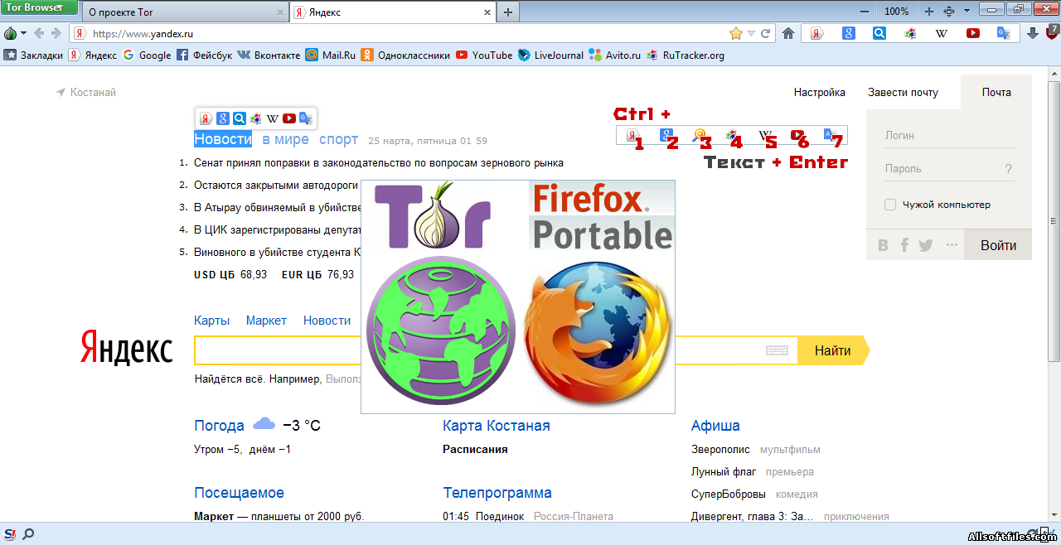
Task: Open the Маркет link above the search box
Action: point(266,321)
